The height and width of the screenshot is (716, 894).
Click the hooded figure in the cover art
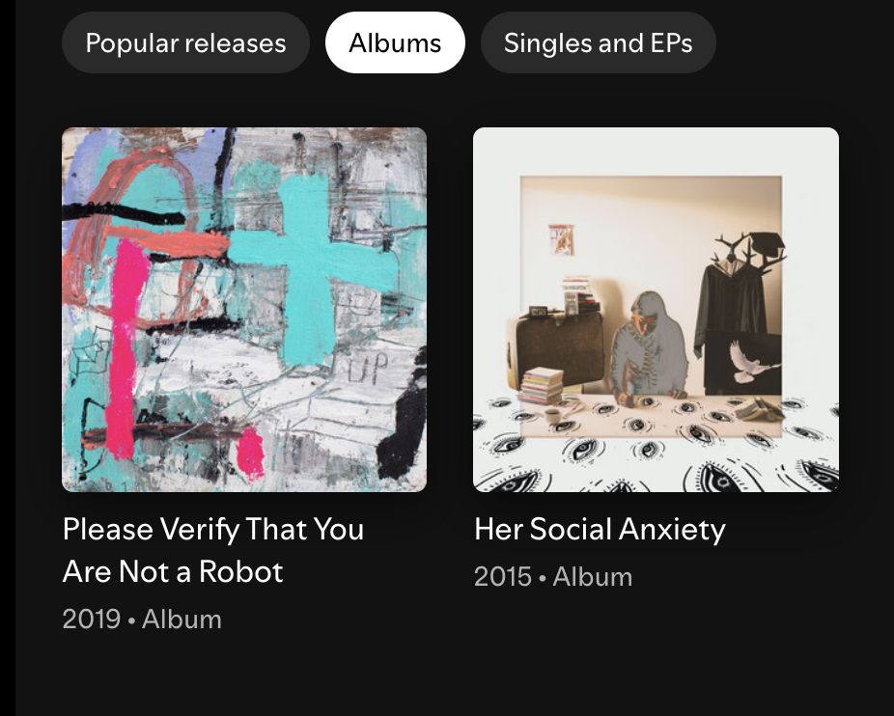[649, 344]
